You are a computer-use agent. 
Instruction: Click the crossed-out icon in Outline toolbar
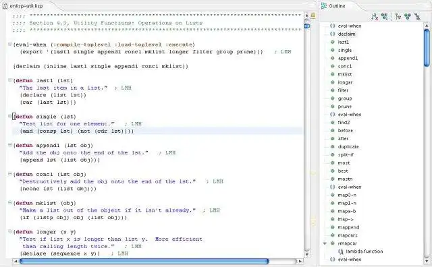pyautogui.click(x=417, y=16)
